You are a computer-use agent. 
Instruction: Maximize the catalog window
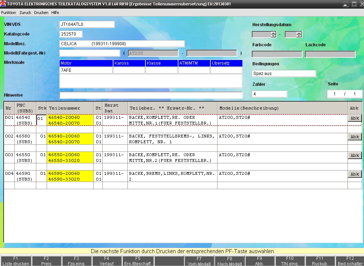pos(354,4)
